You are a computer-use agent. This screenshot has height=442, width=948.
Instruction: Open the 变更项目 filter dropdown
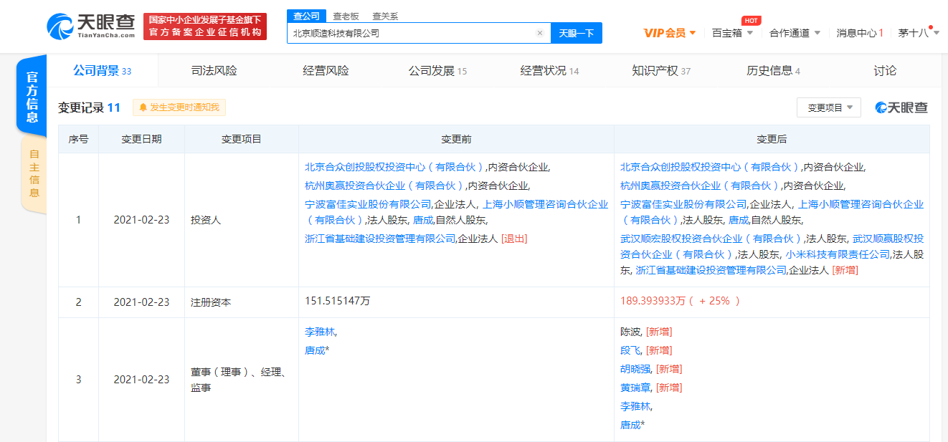[x=829, y=107]
